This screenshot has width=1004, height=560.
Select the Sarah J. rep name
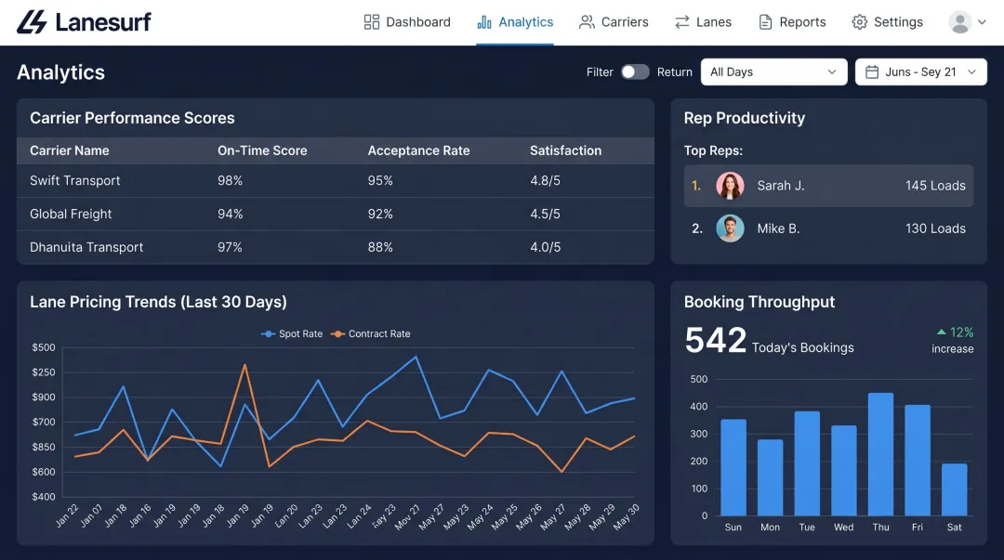(781, 186)
